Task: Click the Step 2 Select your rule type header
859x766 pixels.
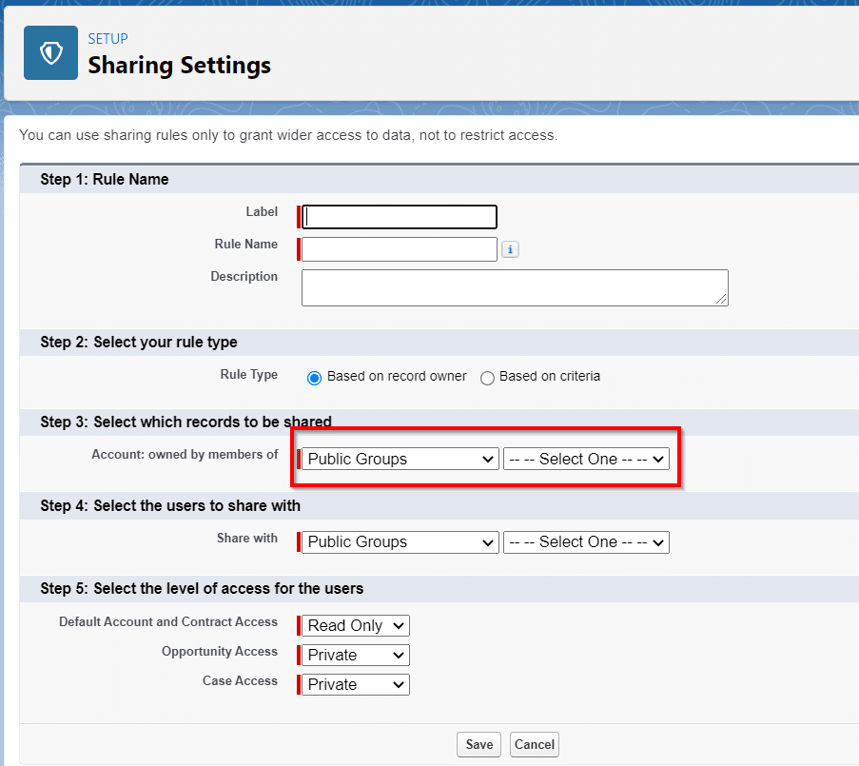Action: pyautogui.click(x=139, y=343)
